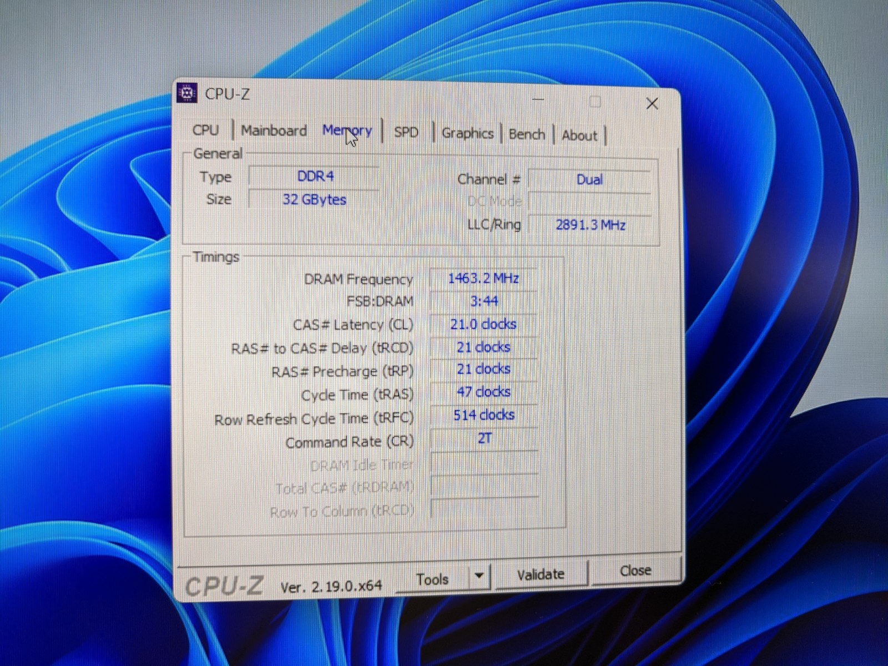Open the Mainboard tab

pyautogui.click(x=274, y=130)
